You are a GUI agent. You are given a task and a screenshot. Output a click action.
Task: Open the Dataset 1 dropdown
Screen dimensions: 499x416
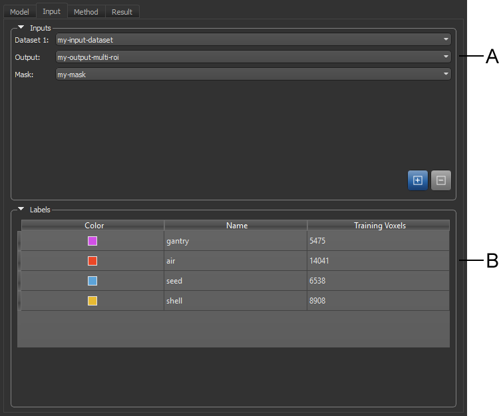click(x=253, y=40)
